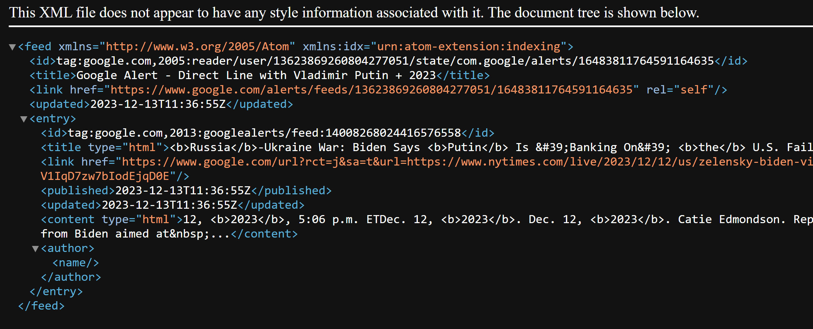Collapse the feed root element triangle
The width and height of the screenshot is (813, 329).
point(12,47)
